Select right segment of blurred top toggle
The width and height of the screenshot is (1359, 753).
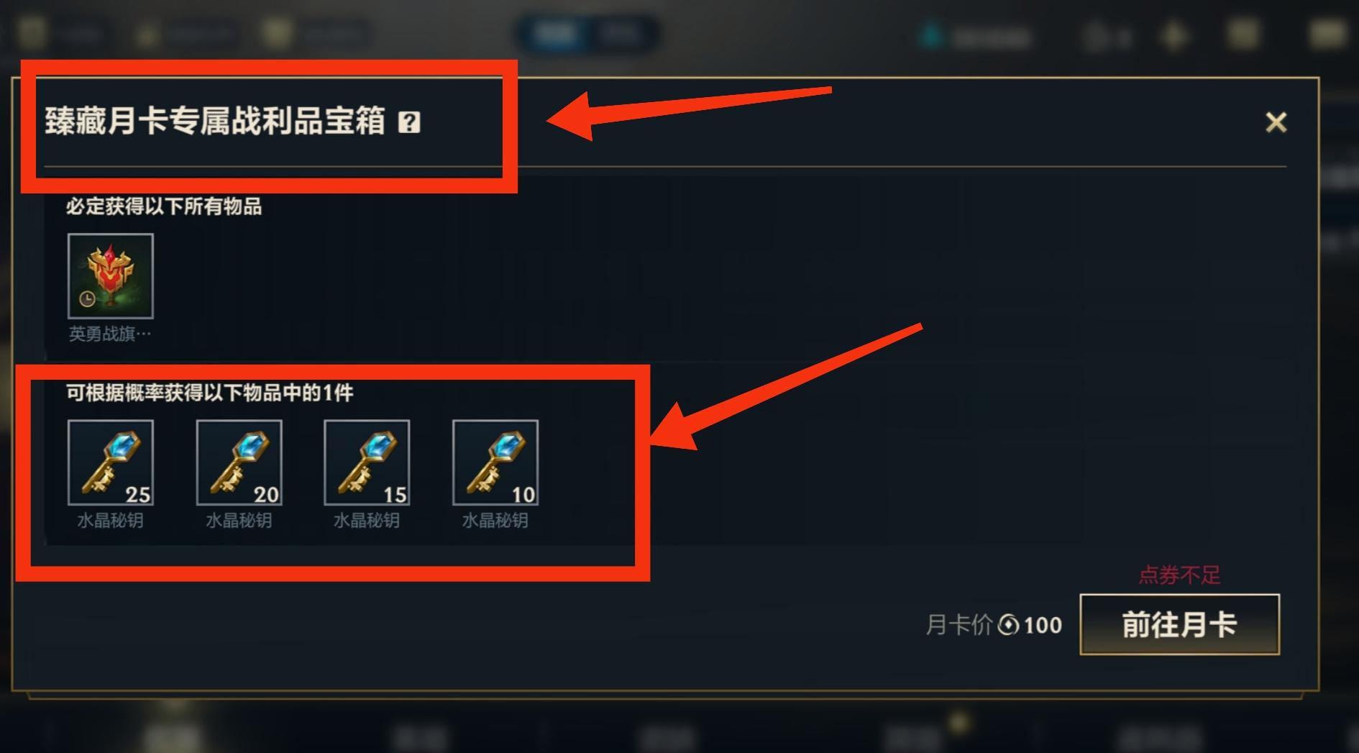coord(621,34)
